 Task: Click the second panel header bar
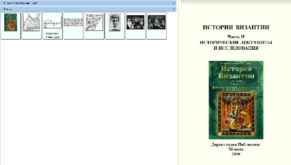[88, 9]
